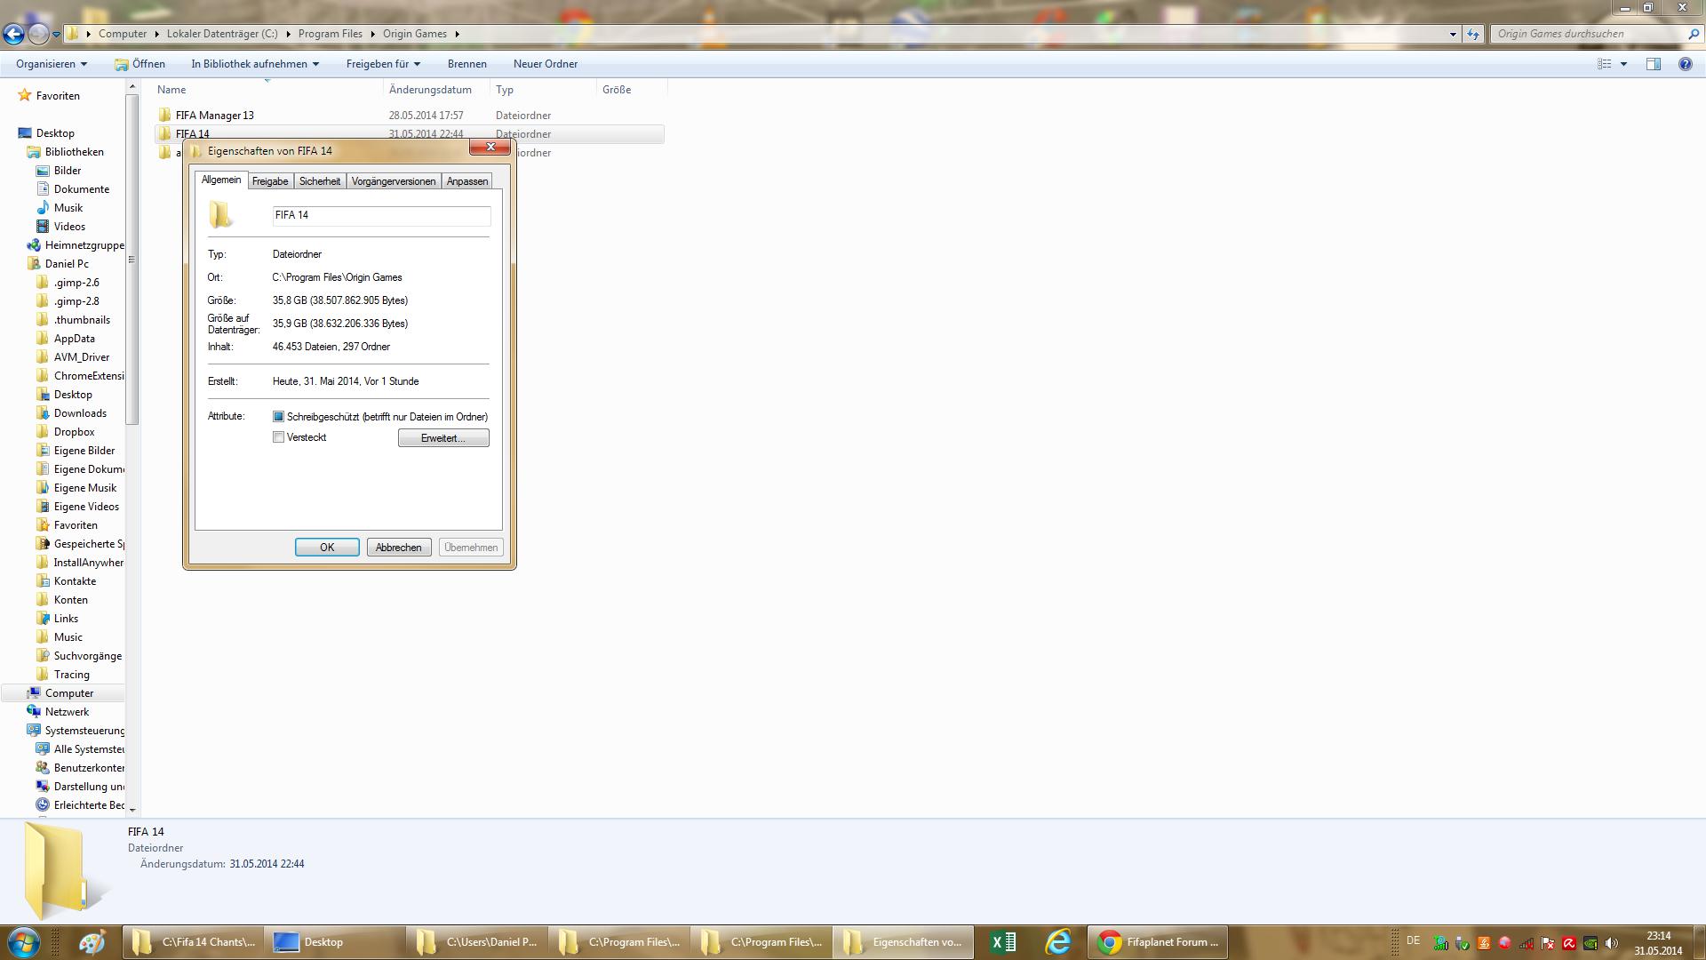Image resolution: width=1706 pixels, height=960 pixels.
Task: Click the volume speaker tray icon
Action: pos(1612,943)
